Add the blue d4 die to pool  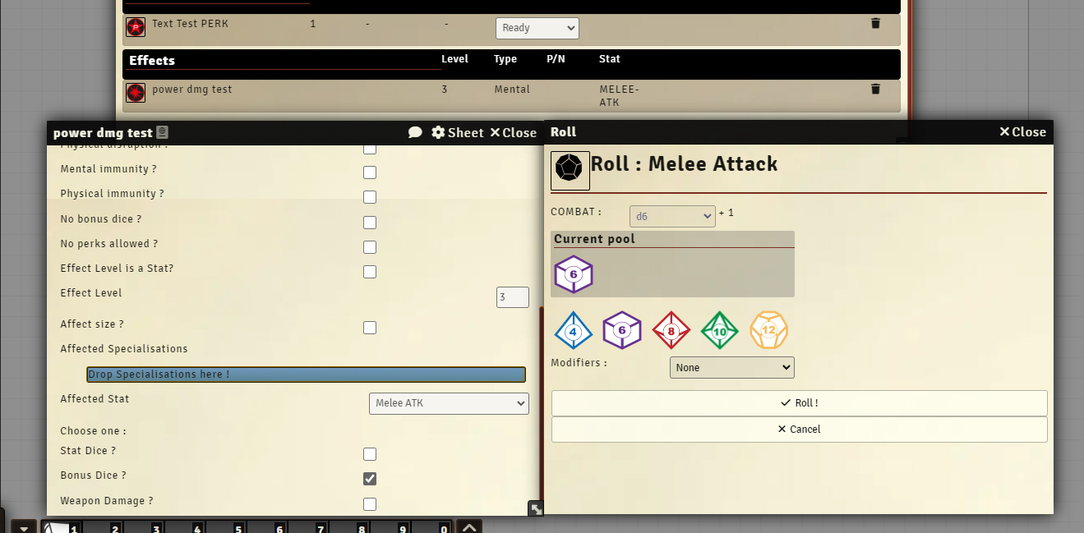(574, 331)
